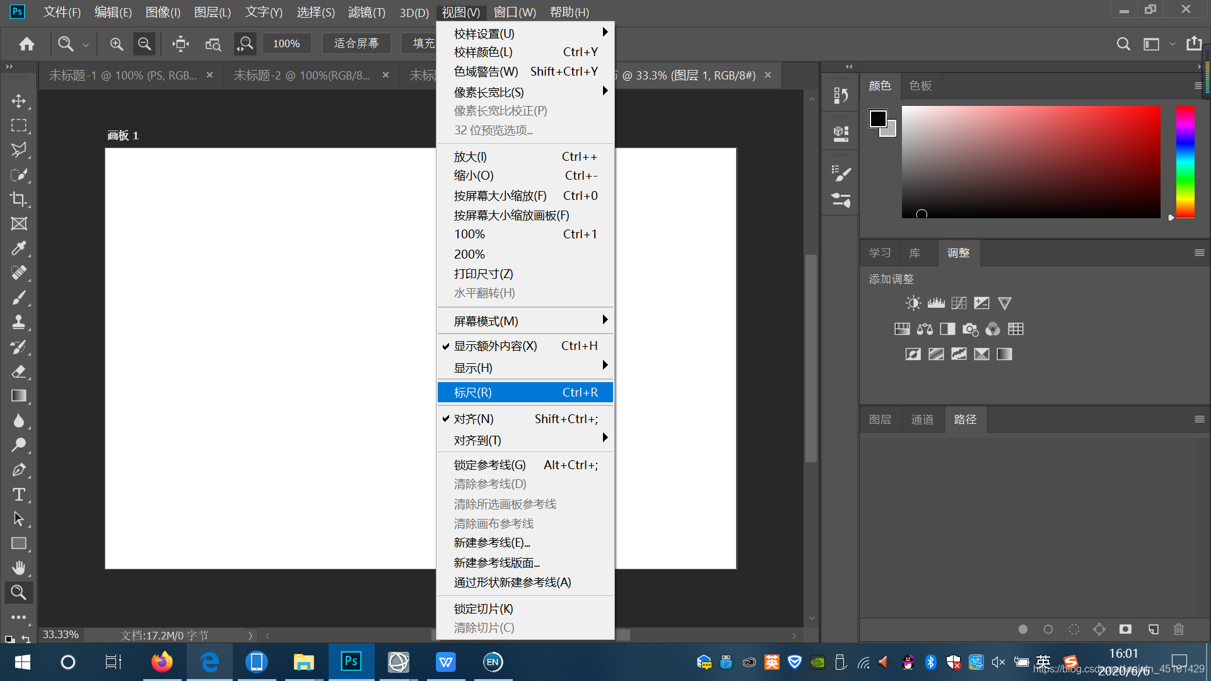Screen dimensions: 1211x681
Task: Click the 适合屏幕 button
Action: tap(356, 44)
